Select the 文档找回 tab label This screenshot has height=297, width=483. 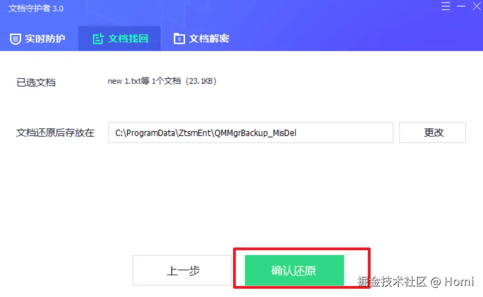(128, 39)
